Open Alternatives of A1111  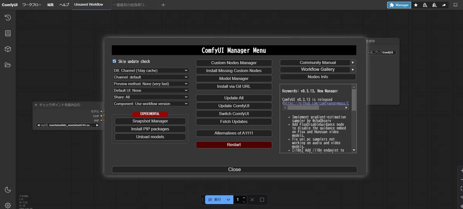point(234,133)
